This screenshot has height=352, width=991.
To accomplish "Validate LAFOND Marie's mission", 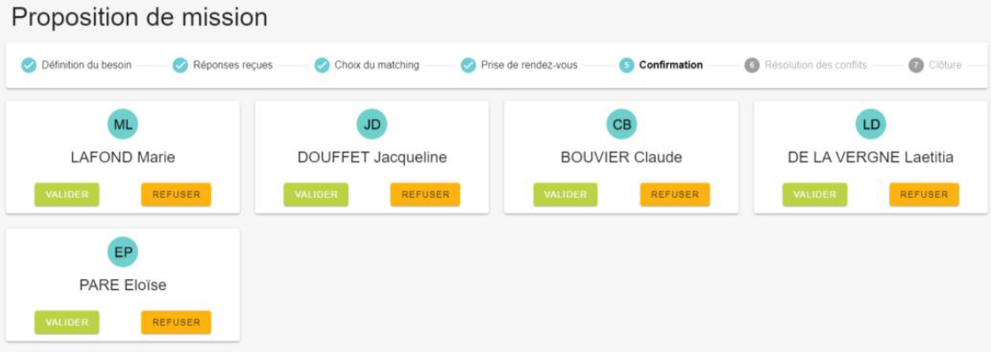I will [x=67, y=195].
